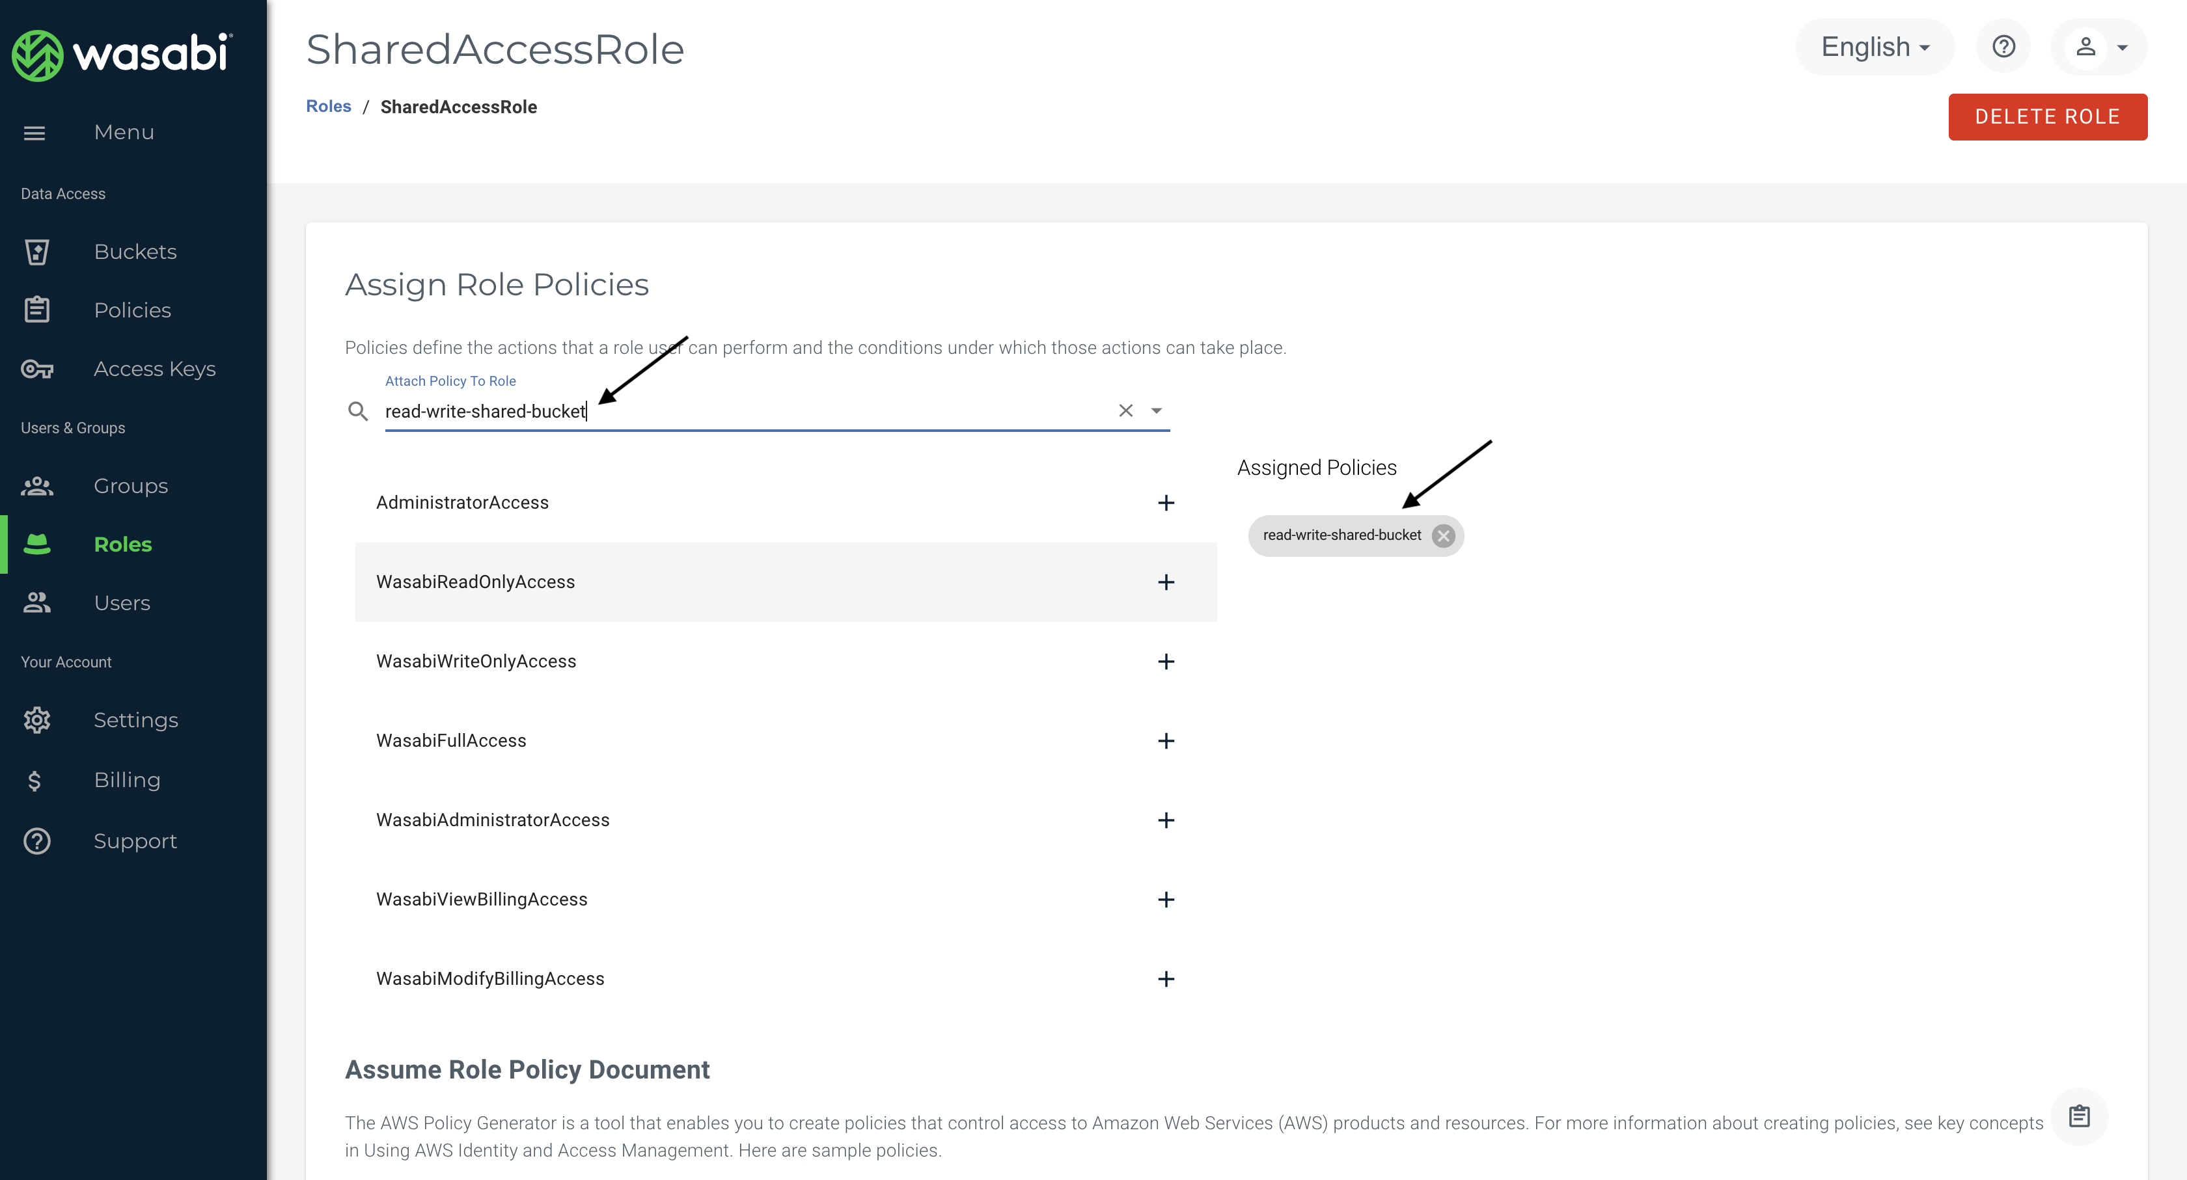
Task: Click the SharedAccessRole breadcrumb text
Action: [x=458, y=107]
